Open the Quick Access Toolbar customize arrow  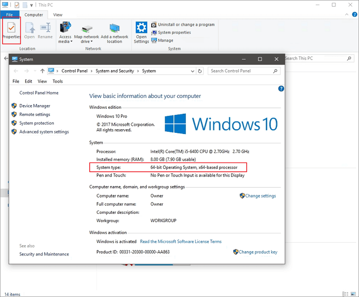[31, 5]
